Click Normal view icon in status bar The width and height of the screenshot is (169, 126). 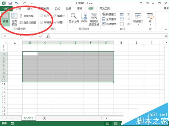click(x=107, y=123)
